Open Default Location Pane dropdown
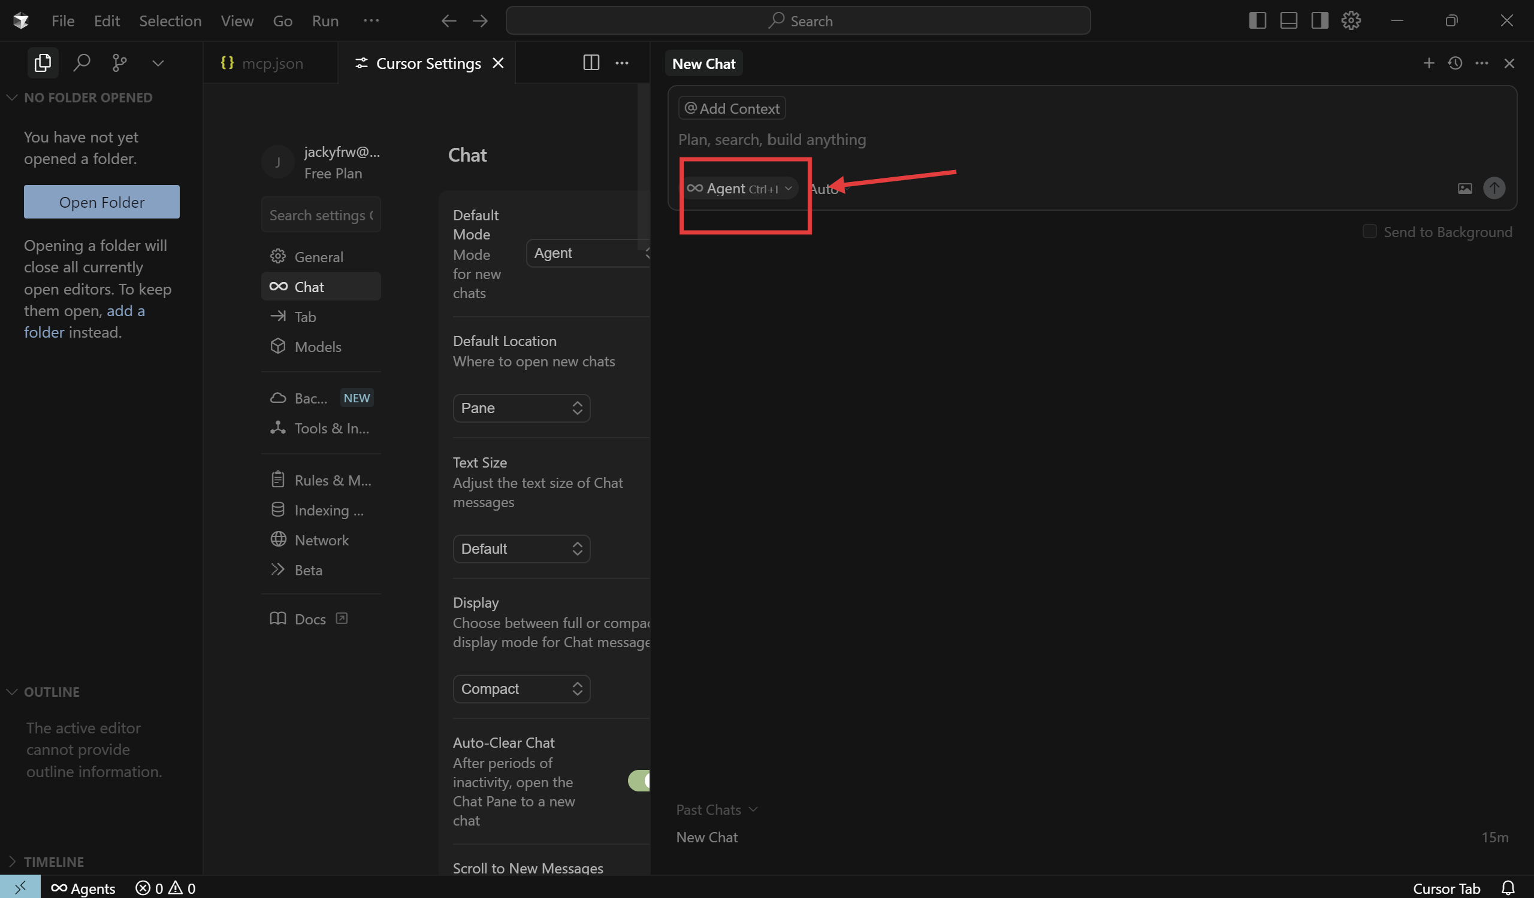This screenshot has height=898, width=1534. tap(522, 408)
